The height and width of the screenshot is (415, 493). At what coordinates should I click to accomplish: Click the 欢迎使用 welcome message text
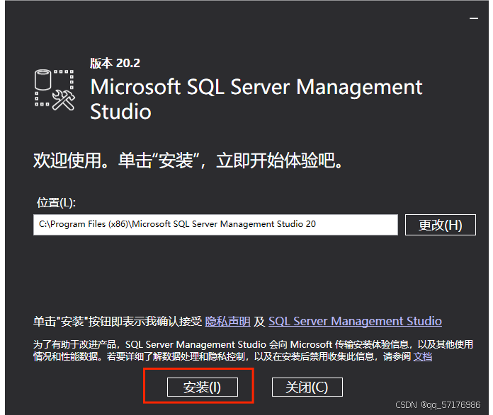[x=188, y=160]
